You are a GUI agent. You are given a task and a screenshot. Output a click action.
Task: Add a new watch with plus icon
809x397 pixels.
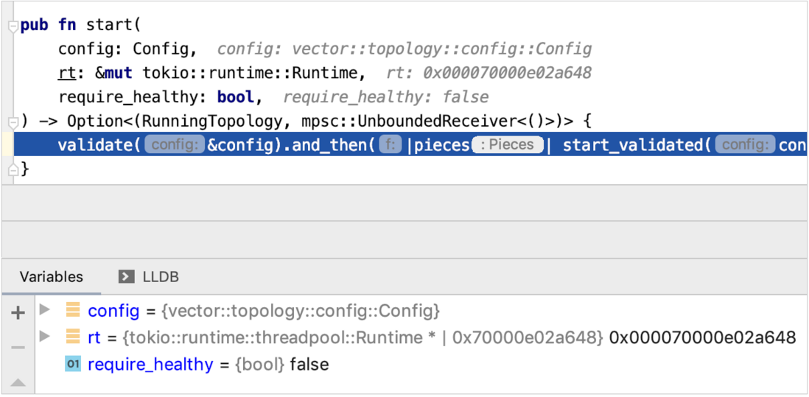[18, 312]
